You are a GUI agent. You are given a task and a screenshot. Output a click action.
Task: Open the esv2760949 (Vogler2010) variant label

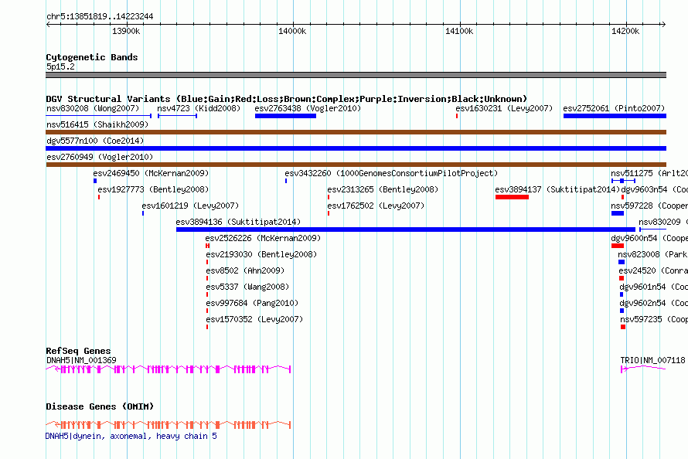click(100, 157)
